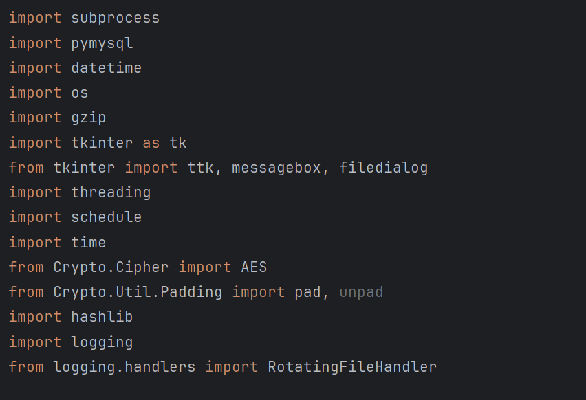The image size is (586, 400).
Task: Click Crypto.Cipher in the from statement
Action: (111, 267)
